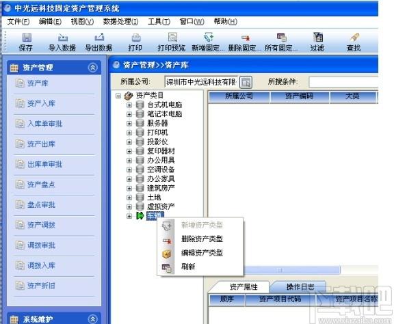
Task: Open the 数据处理(I) menu
Action: [120, 22]
